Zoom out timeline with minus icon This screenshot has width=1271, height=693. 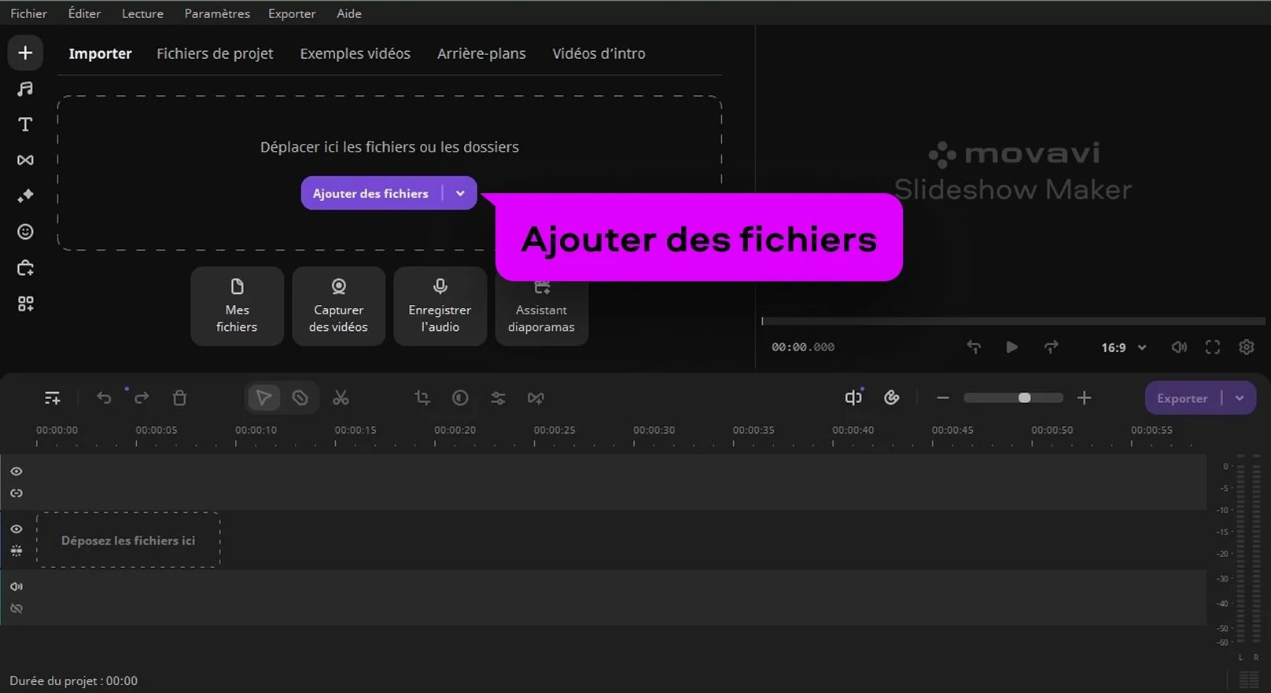point(943,398)
